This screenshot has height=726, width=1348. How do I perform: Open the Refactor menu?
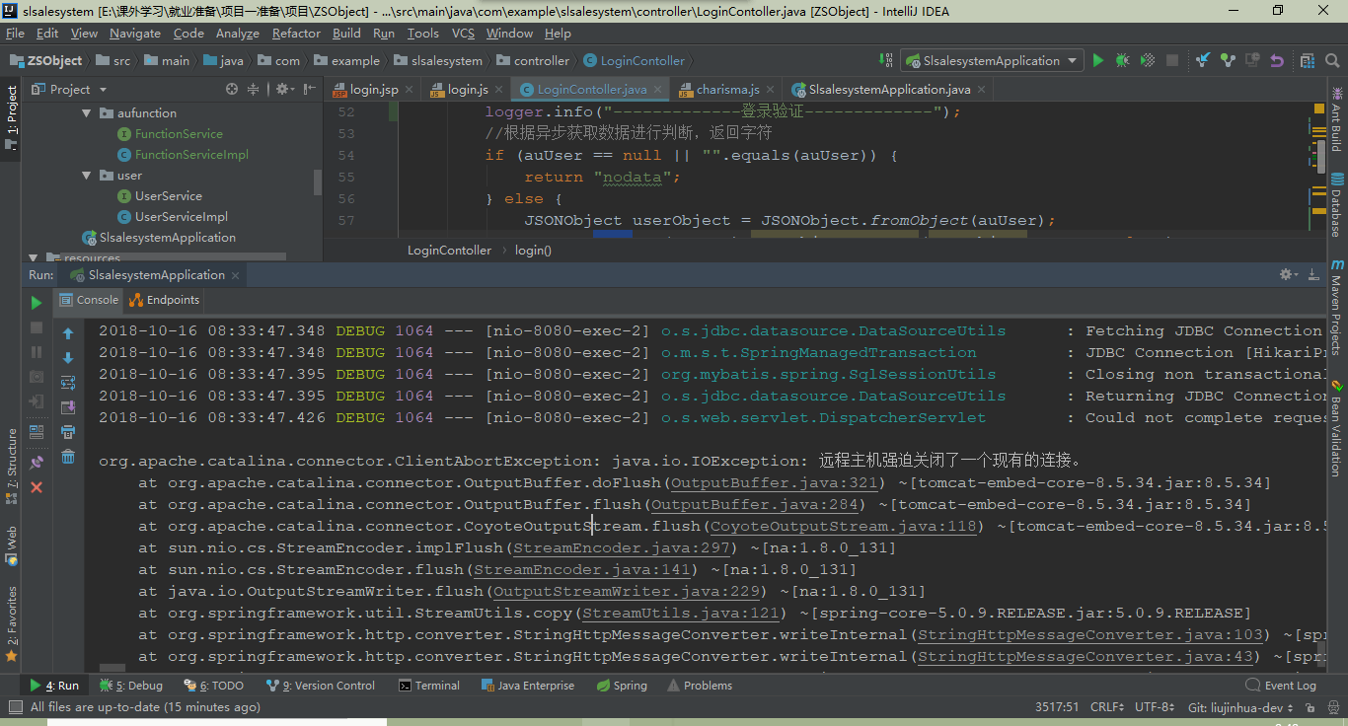tap(296, 33)
